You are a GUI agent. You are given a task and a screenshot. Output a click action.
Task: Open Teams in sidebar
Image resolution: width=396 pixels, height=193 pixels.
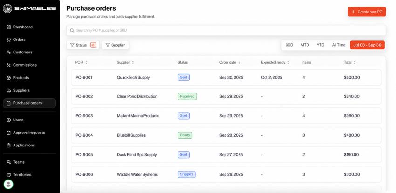29,162
